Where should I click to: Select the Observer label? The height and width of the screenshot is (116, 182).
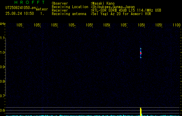point(60,3)
